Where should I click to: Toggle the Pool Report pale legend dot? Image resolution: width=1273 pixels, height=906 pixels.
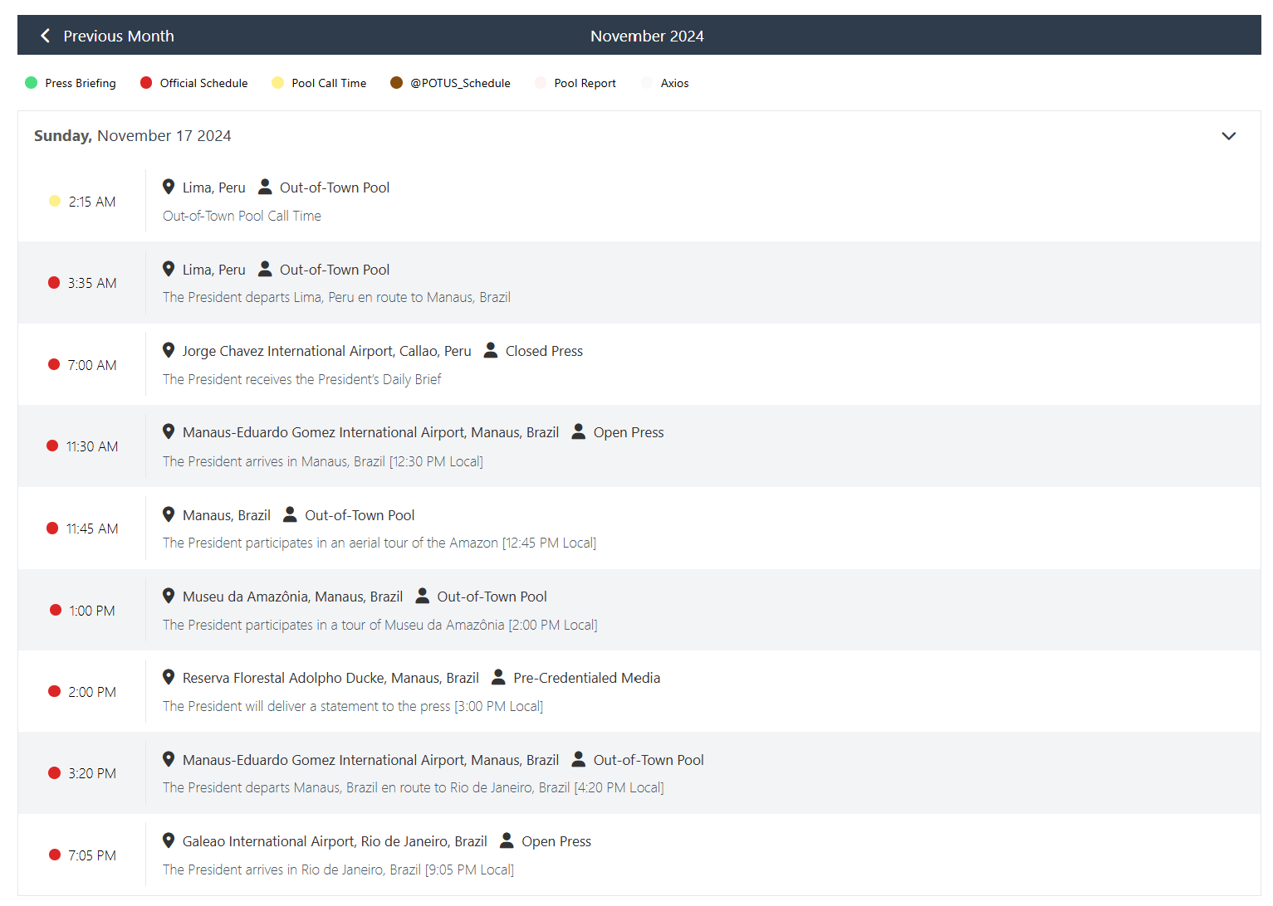tap(541, 83)
